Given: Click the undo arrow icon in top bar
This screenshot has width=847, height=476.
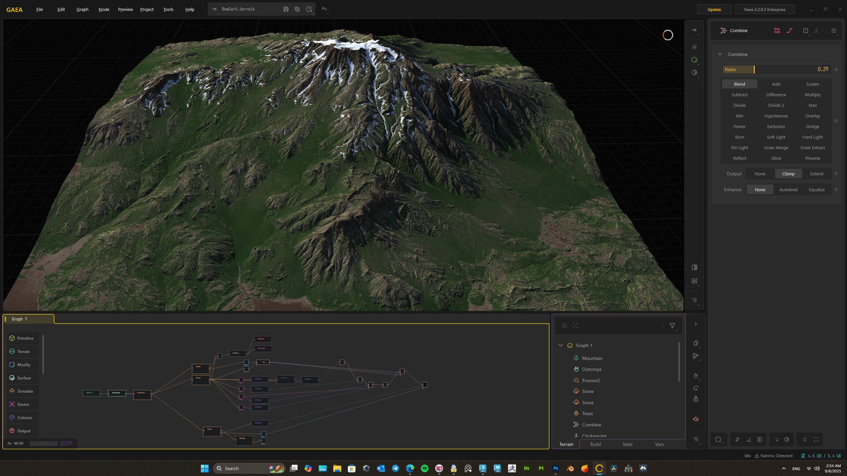Looking at the screenshot, I should [x=324, y=9].
